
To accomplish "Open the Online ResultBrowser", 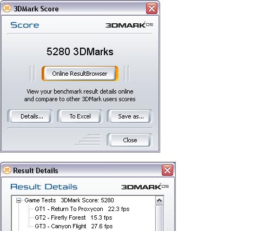I will (x=80, y=74).
